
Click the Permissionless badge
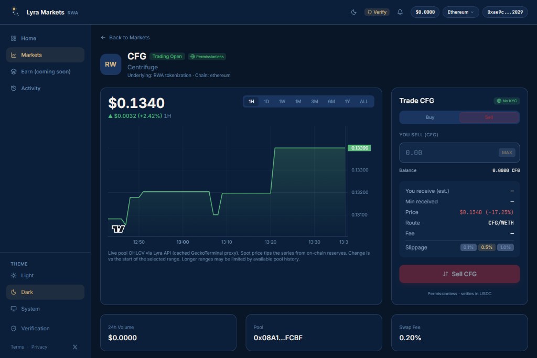(207, 57)
